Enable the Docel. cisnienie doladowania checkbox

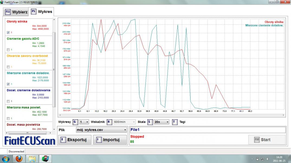click(8, 101)
